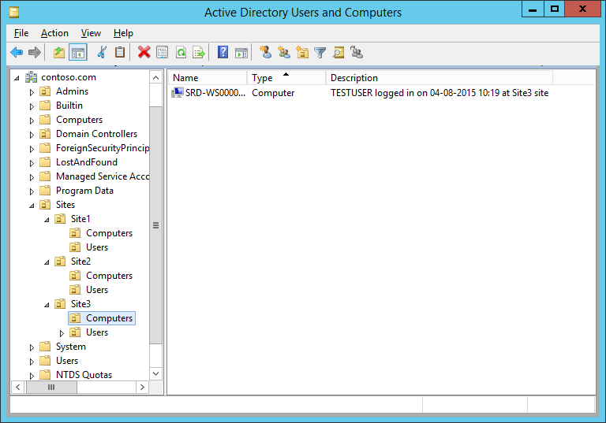This screenshot has width=606, height=423.
Task: Click the tree scroll down arrow
Action: (155, 373)
